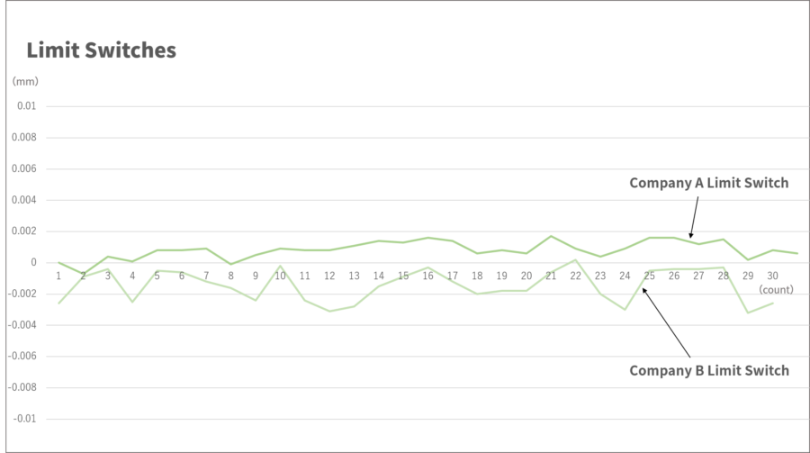This screenshot has width=810, height=453.
Task: Select the "Company B Limit Switch" label
Action: (708, 370)
